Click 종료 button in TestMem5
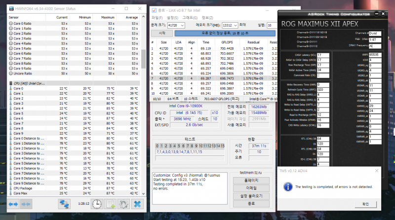Screen dimensions: 395x220 251,203
